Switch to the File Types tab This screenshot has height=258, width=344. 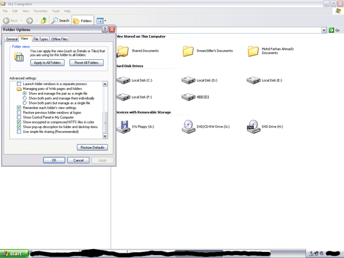[x=40, y=39]
